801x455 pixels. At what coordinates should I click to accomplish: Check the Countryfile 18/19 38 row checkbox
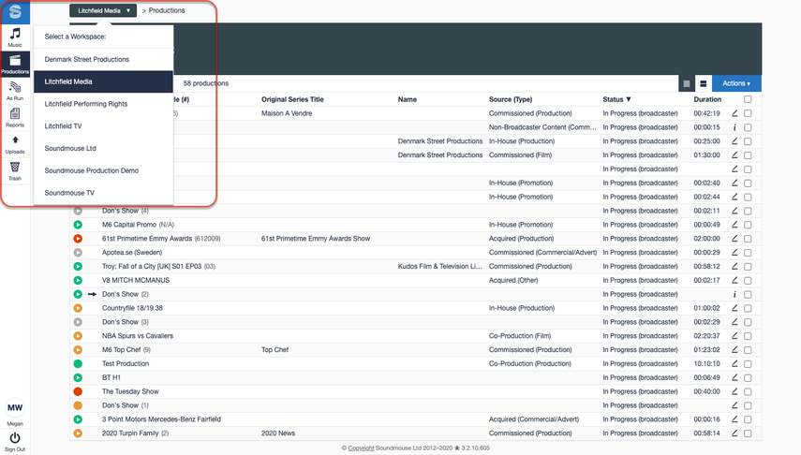[x=748, y=308]
